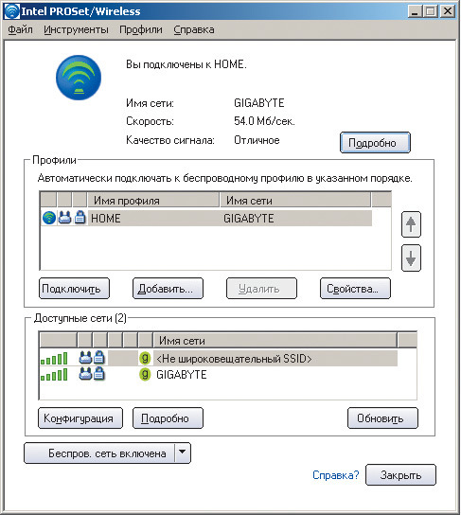Open the Файл menu
Viewport: 461px width, 515px height.
click(x=21, y=29)
